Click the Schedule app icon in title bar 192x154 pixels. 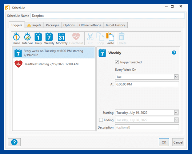[7, 8]
